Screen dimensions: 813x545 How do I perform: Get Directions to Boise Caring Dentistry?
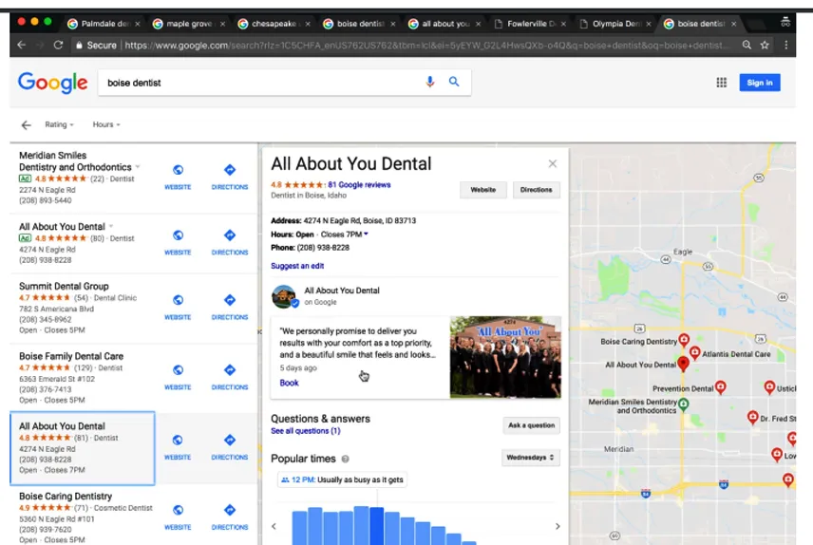click(x=230, y=517)
